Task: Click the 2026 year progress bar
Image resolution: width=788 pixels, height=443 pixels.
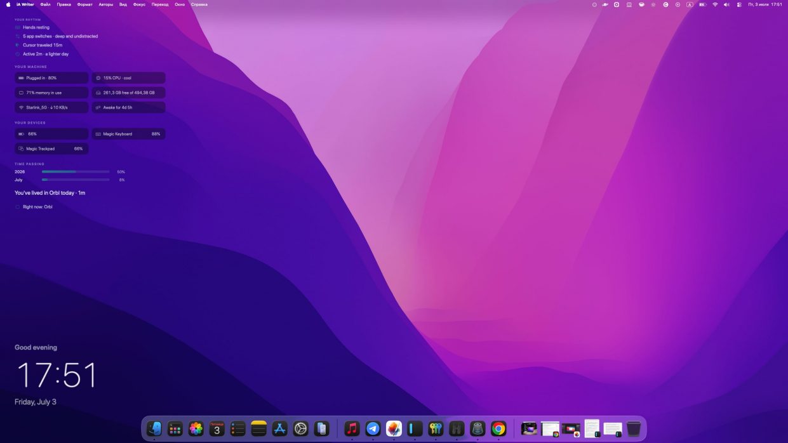Action: (76, 171)
